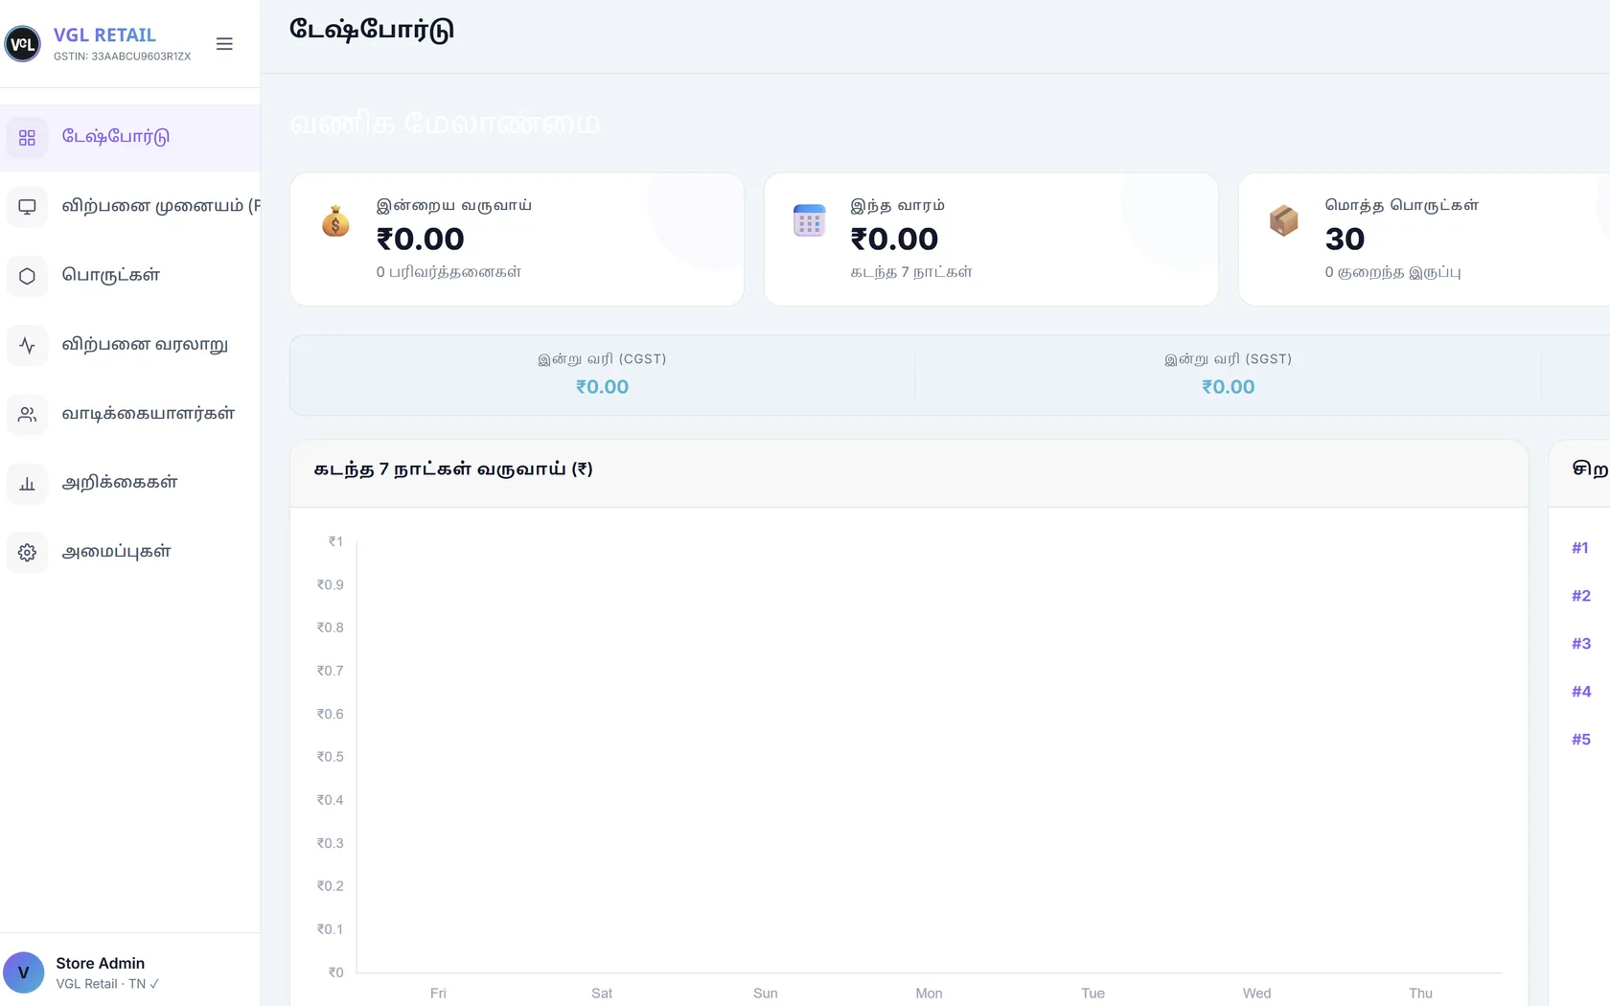The height and width of the screenshot is (1006, 1610).
Task: Click the Tue label on chart axis
Action: (1092, 994)
